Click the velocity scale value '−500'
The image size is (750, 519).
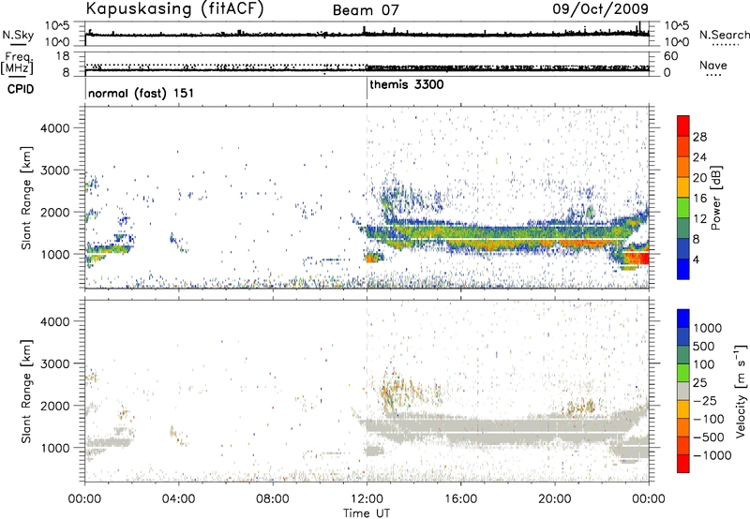pyautogui.click(x=709, y=437)
